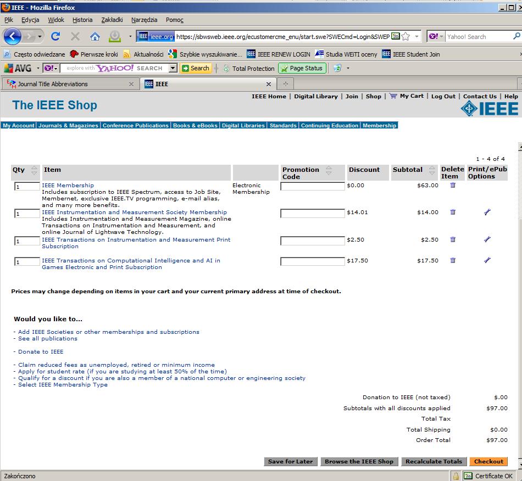522x481 pixels.
Task: Sort by Subtotal column arrows
Action: click(x=432, y=170)
